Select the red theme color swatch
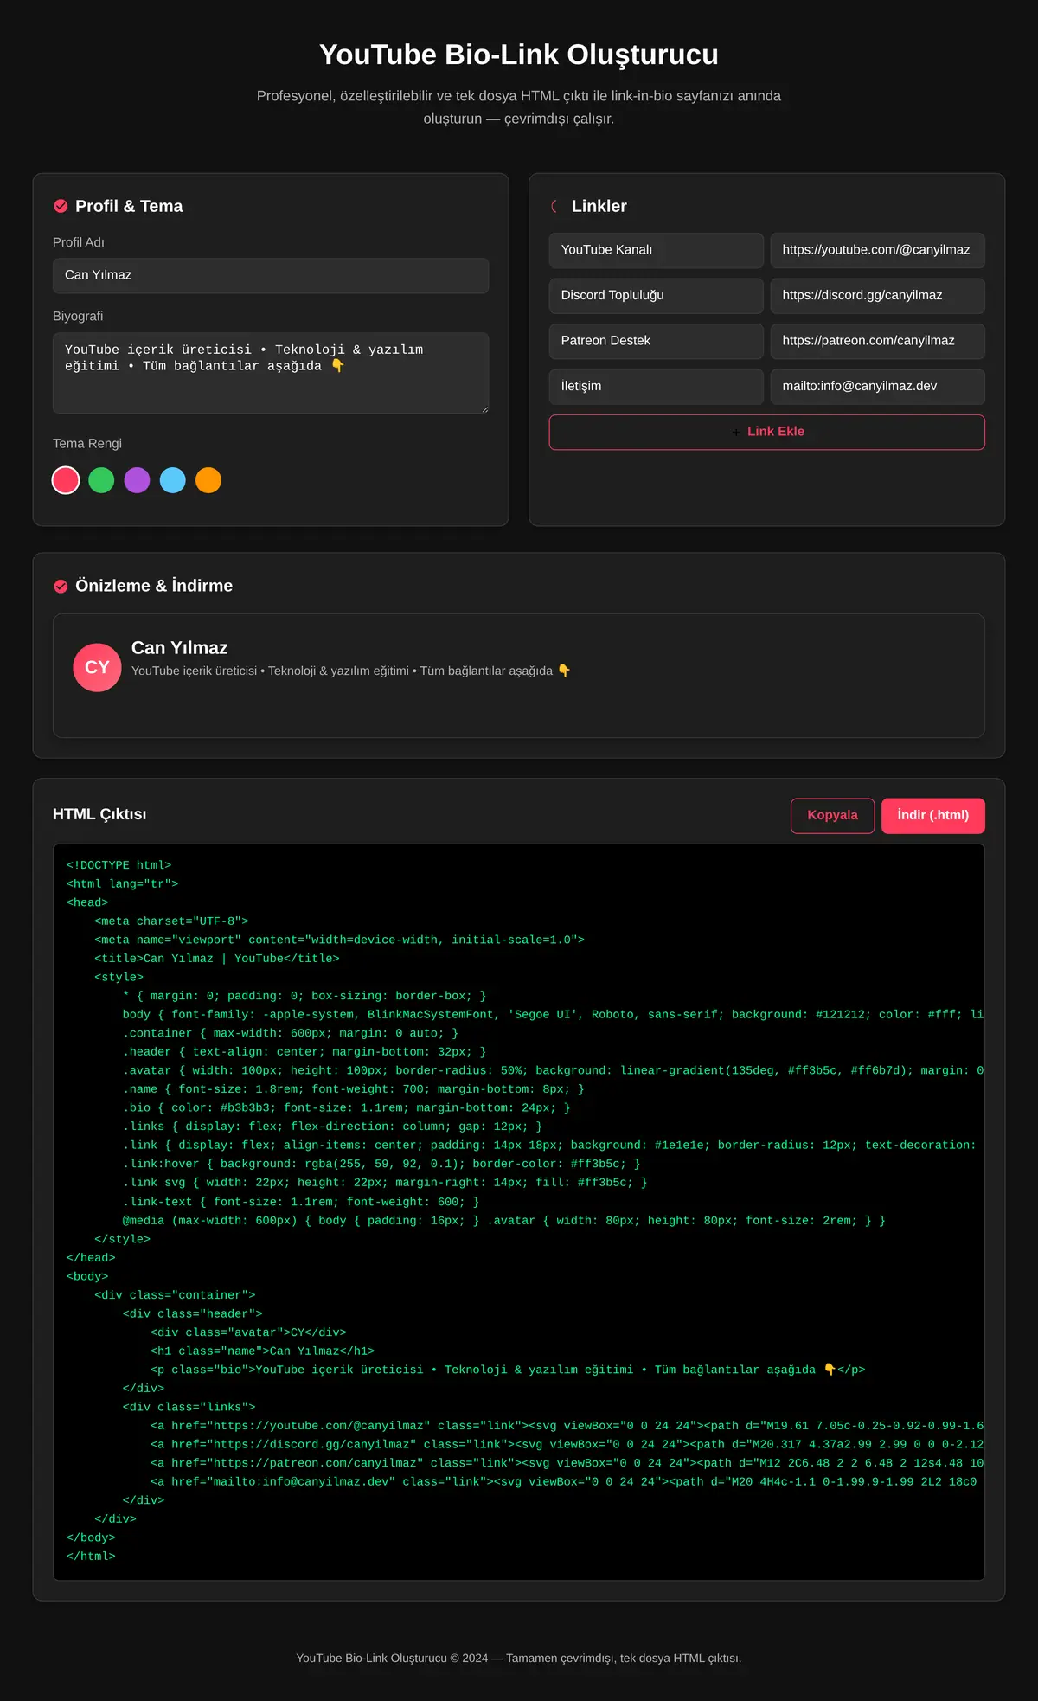Viewport: 1038px width, 1701px height. point(66,480)
